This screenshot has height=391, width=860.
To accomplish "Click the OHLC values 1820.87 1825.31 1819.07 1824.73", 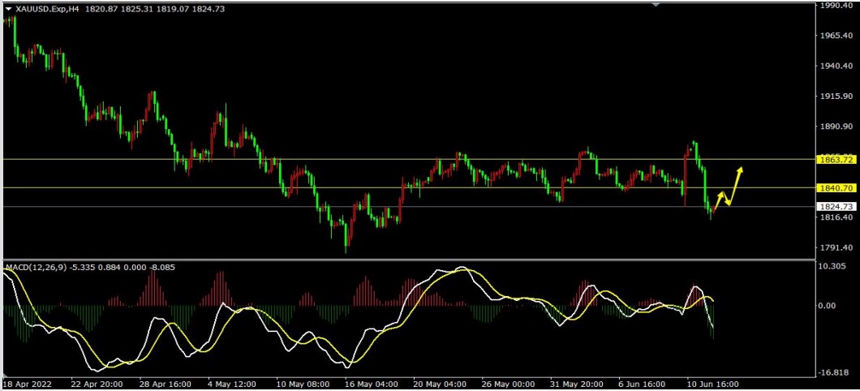I will [155, 9].
